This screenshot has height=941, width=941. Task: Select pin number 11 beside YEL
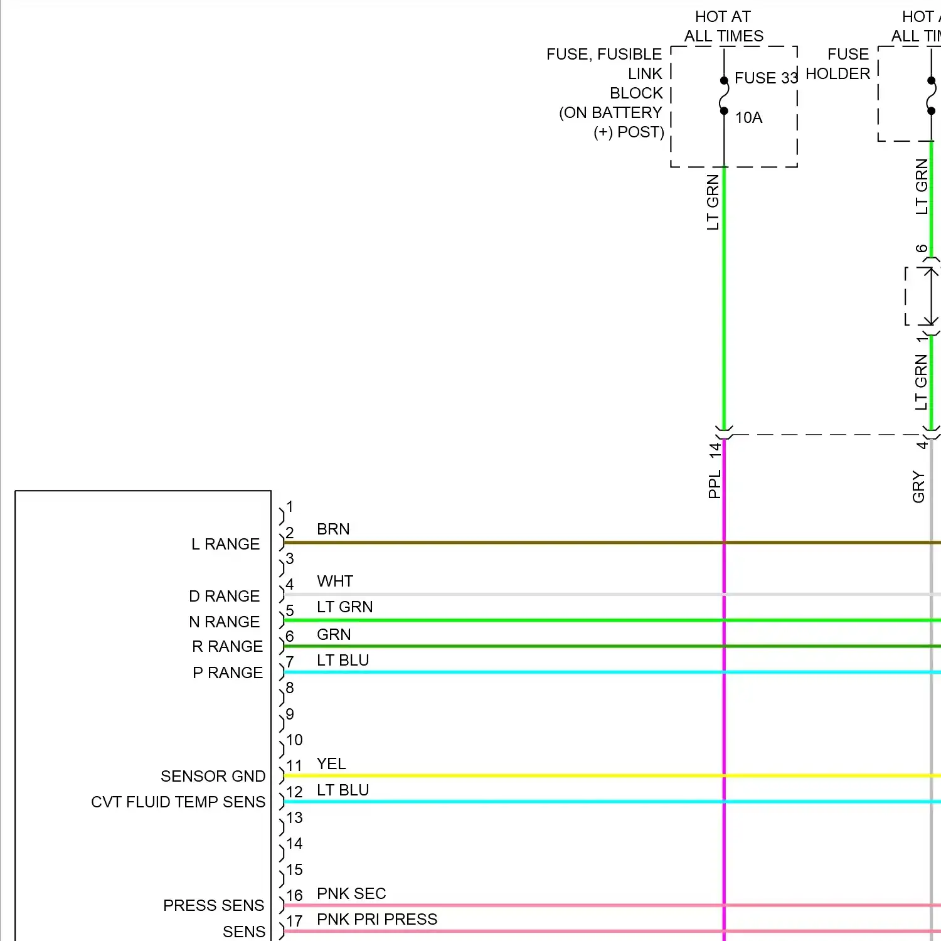(294, 765)
